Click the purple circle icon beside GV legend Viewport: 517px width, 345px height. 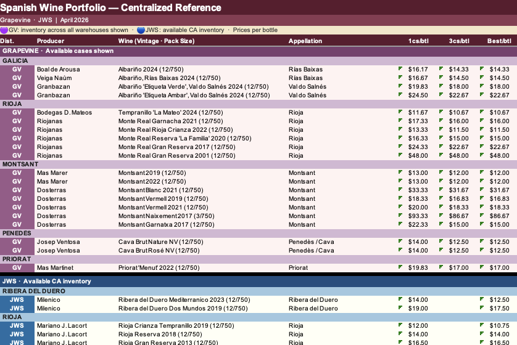pyautogui.click(x=4, y=30)
